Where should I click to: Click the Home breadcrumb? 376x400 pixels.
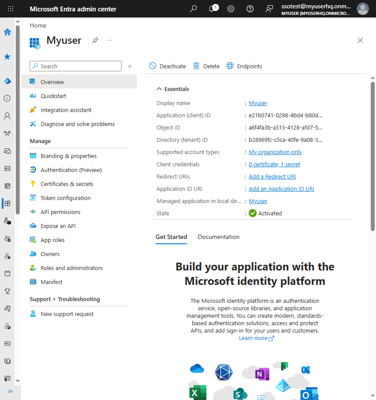pos(38,25)
